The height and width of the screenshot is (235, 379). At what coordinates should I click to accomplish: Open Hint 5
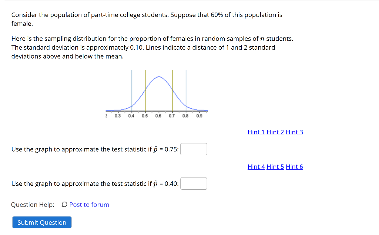(275, 167)
